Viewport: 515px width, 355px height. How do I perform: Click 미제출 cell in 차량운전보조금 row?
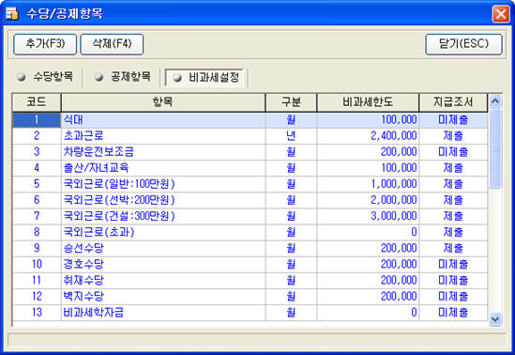coord(453,152)
